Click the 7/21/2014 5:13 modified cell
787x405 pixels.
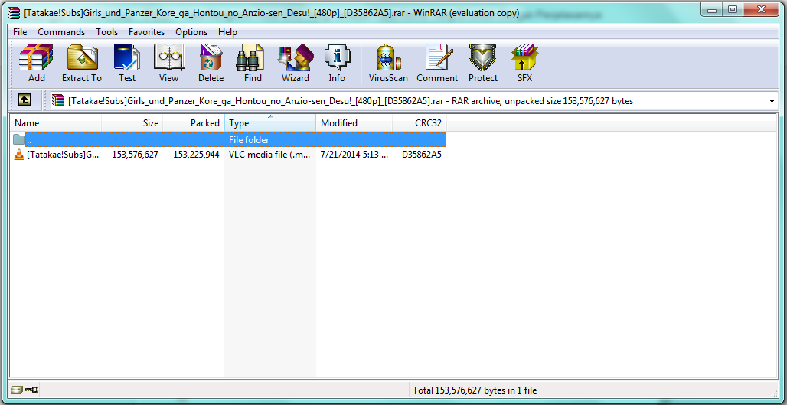point(354,155)
